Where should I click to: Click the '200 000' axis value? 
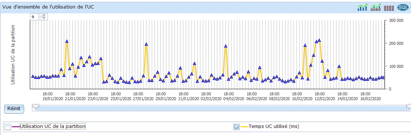point(396,43)
